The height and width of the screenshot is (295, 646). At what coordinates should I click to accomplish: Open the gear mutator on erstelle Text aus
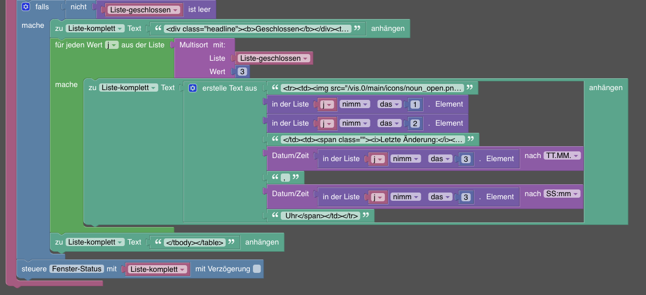coord(193,88)
